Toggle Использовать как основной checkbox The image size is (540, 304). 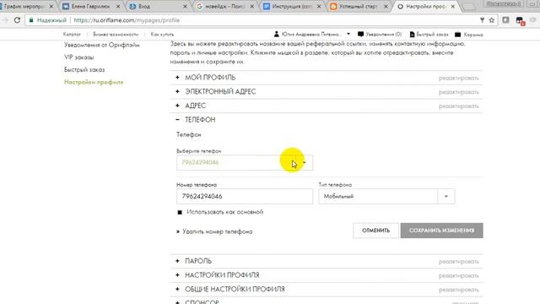point(180,212)
